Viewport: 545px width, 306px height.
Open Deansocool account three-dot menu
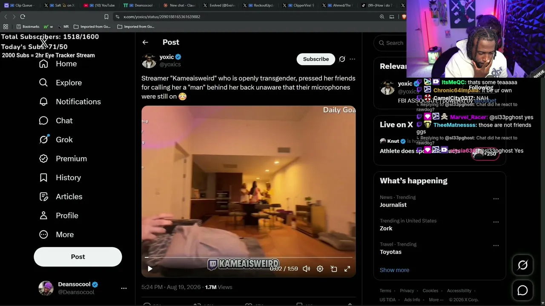pos(124,288)
